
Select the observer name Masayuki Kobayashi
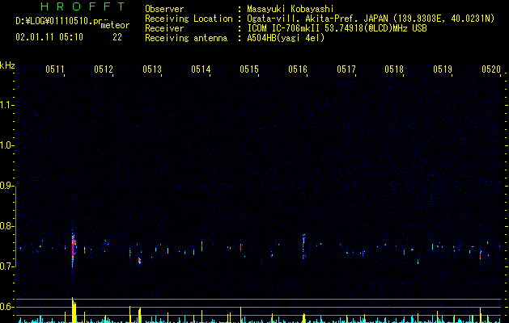coord(291,9)
